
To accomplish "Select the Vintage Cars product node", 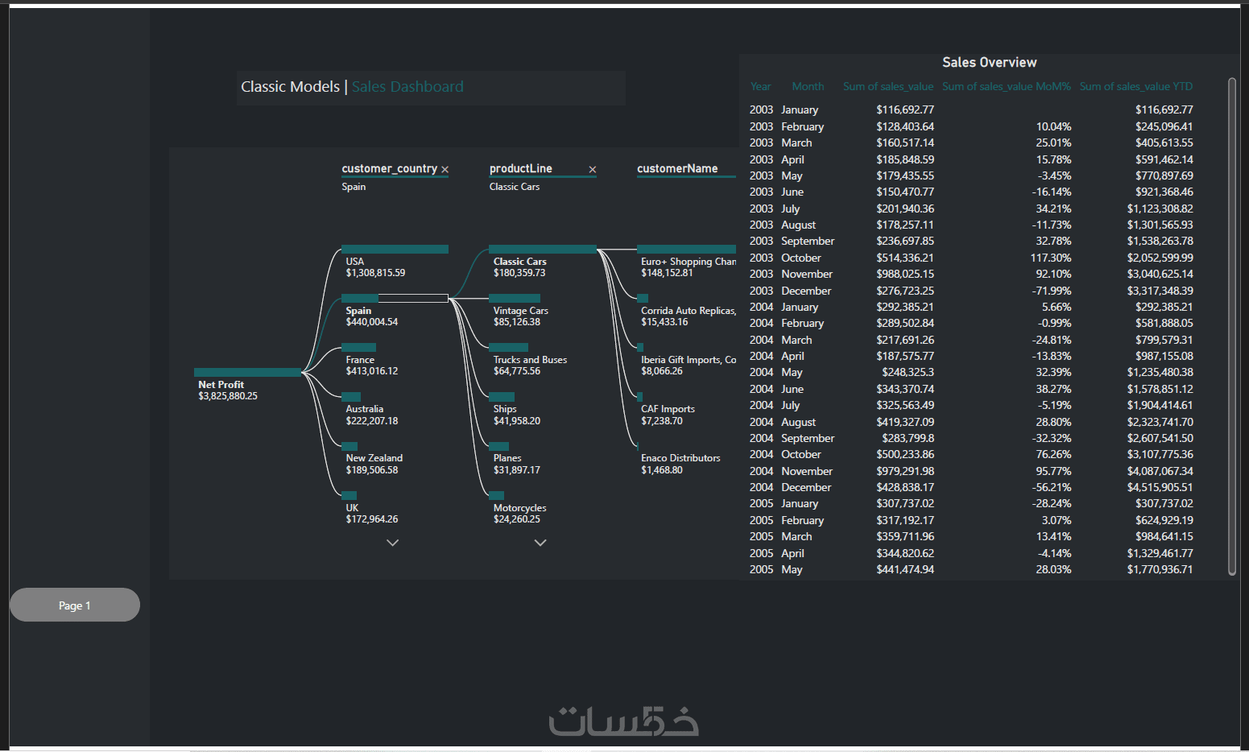I will (x=515, y=299).
